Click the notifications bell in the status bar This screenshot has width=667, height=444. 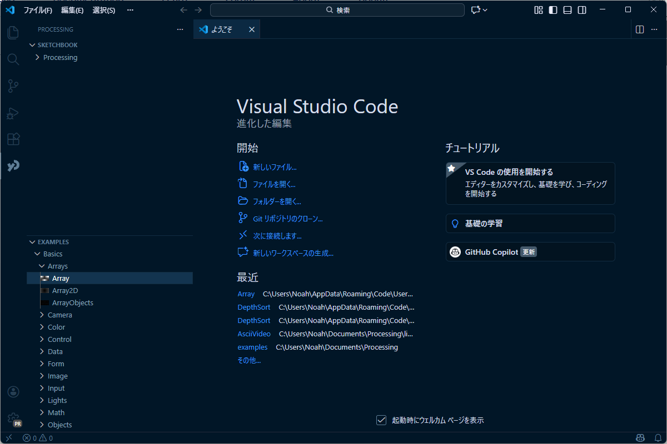click(658, 438)
